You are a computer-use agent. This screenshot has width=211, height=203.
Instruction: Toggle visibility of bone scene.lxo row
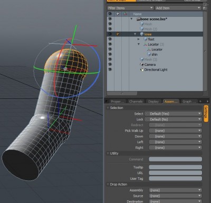110,19
